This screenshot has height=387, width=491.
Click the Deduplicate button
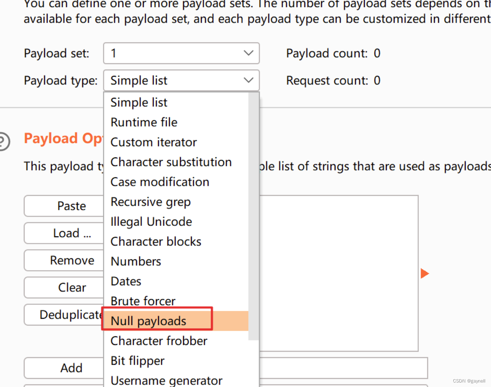click(64, 315)
